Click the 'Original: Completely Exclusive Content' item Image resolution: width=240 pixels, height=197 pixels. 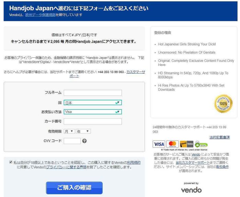point(196,63)
